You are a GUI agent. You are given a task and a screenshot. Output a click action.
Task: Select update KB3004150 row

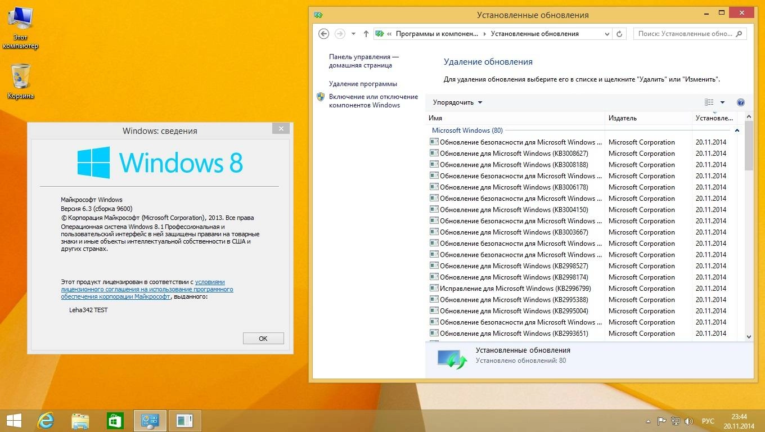(583, 210)
